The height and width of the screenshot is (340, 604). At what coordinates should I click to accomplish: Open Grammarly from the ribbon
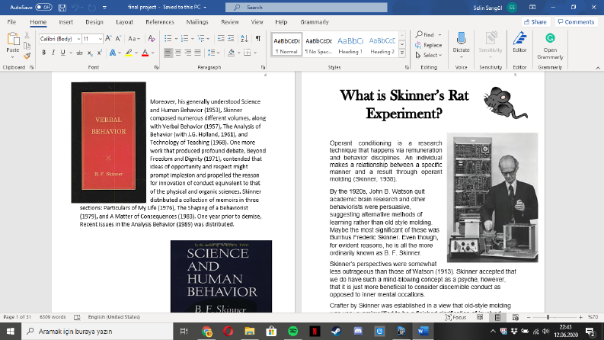point(550,47)
